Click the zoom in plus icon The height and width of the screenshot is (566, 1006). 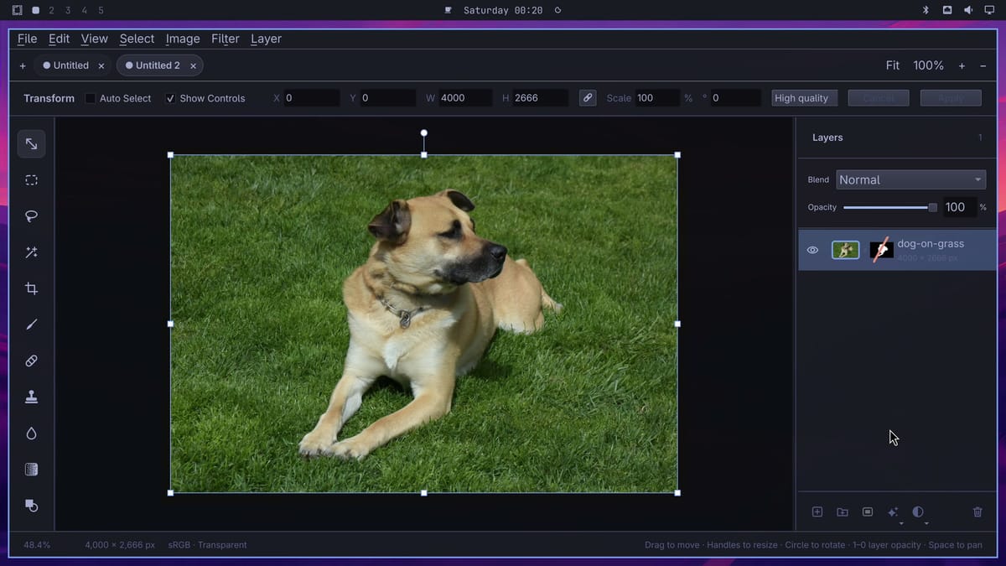[962, 65]
